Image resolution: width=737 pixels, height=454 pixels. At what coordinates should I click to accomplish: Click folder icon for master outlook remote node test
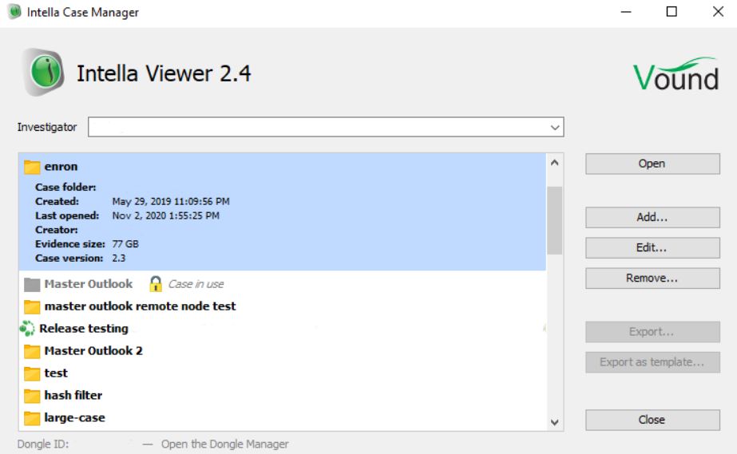(x=32, y=306)
